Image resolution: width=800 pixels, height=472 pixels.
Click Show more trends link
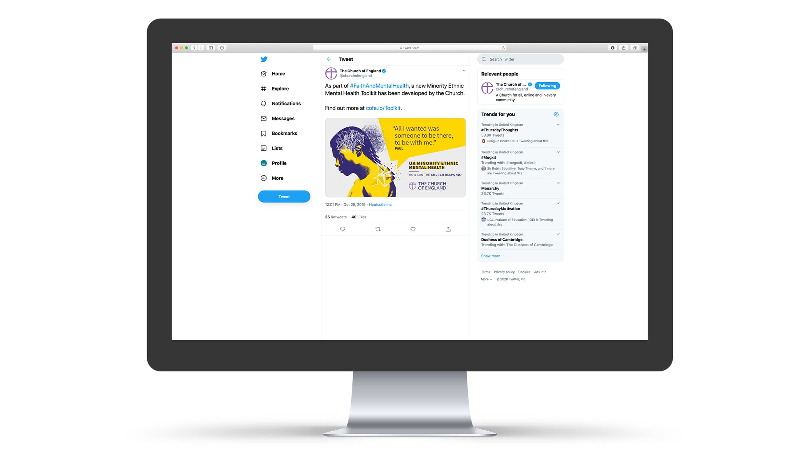pos(490,256)
